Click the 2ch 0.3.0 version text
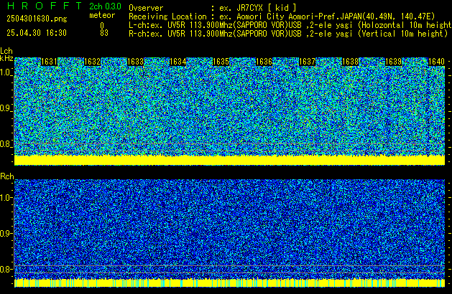The width and height of the screenshot is (452, 294). (105, 6)
